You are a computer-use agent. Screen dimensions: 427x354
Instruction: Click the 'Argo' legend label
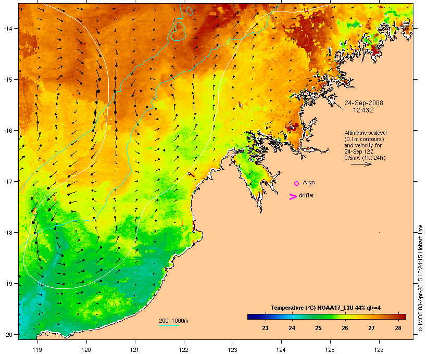click(309, 182)
